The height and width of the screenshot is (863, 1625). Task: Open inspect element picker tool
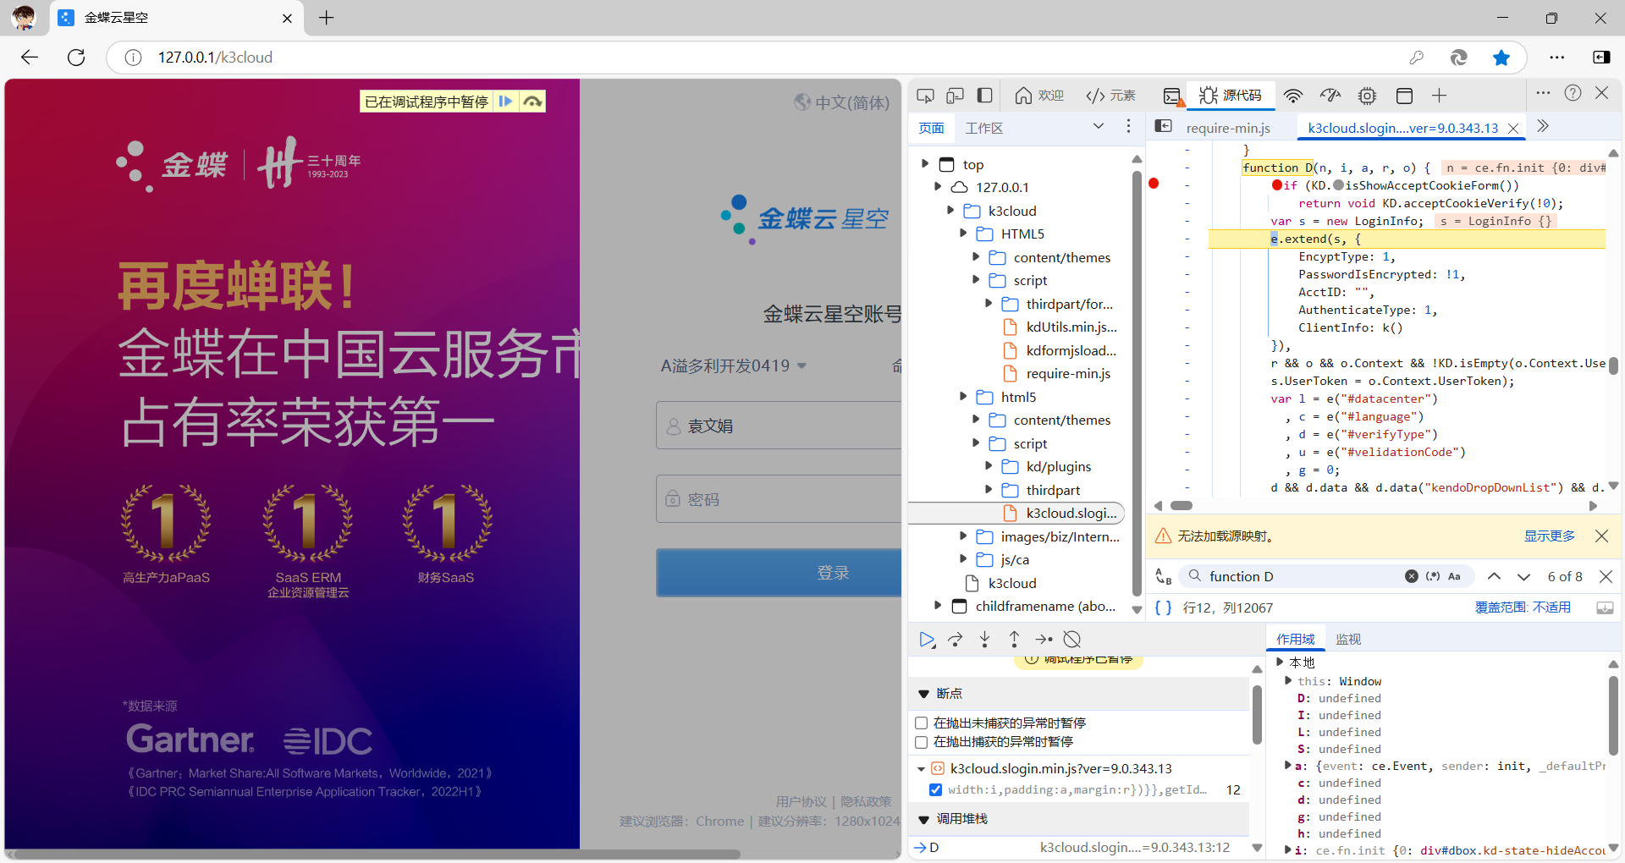point(925,96)
